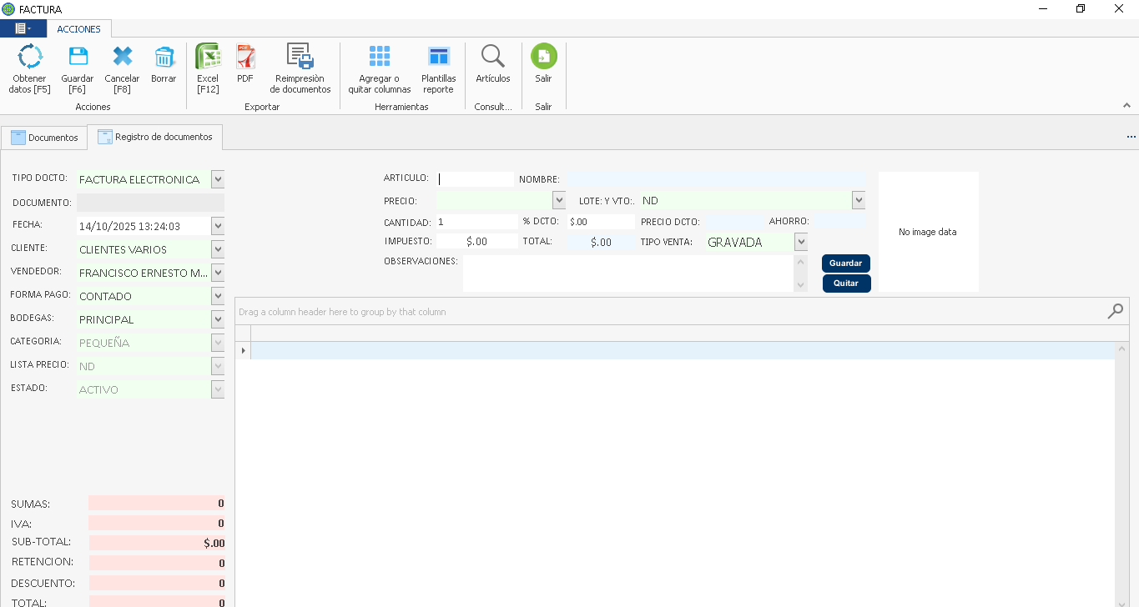The width and height of the screenshot is (1139, 607).
Task: Open Reimpresión de documentos
Action: [x=300, y=57]
